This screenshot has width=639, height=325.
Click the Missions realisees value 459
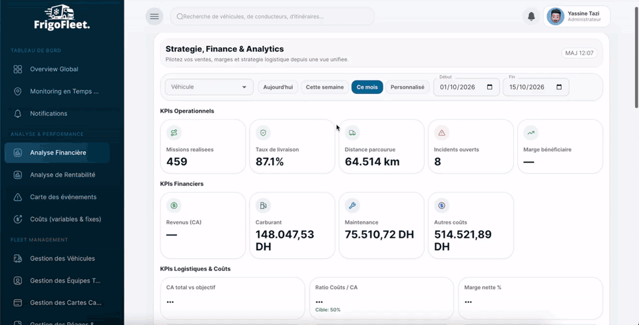(177, 162)
